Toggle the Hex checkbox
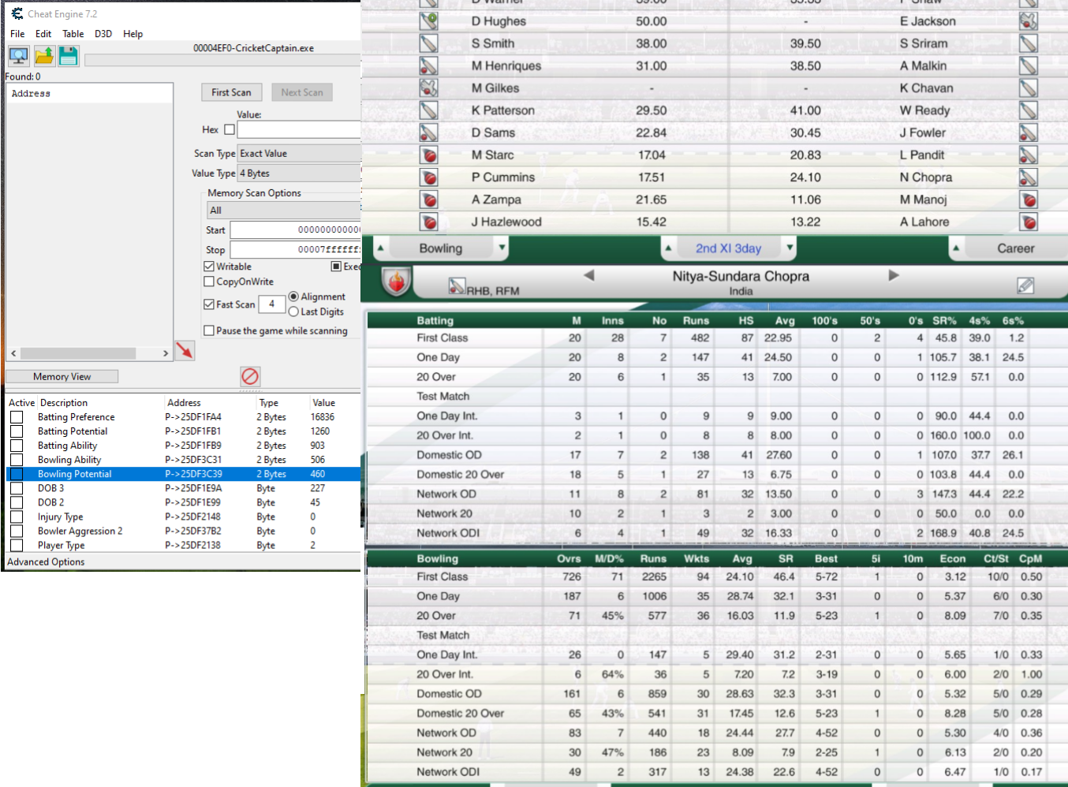The image size is (1068, 787). pos(230,129)
